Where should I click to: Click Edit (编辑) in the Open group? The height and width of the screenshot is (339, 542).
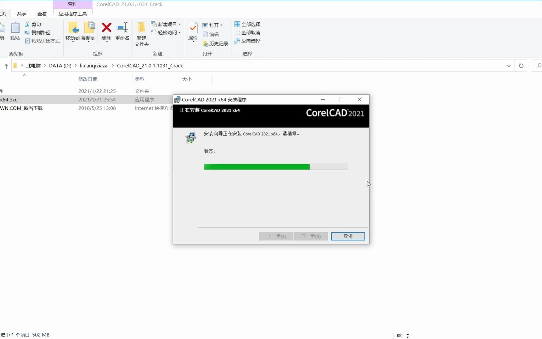pos(211,34)
